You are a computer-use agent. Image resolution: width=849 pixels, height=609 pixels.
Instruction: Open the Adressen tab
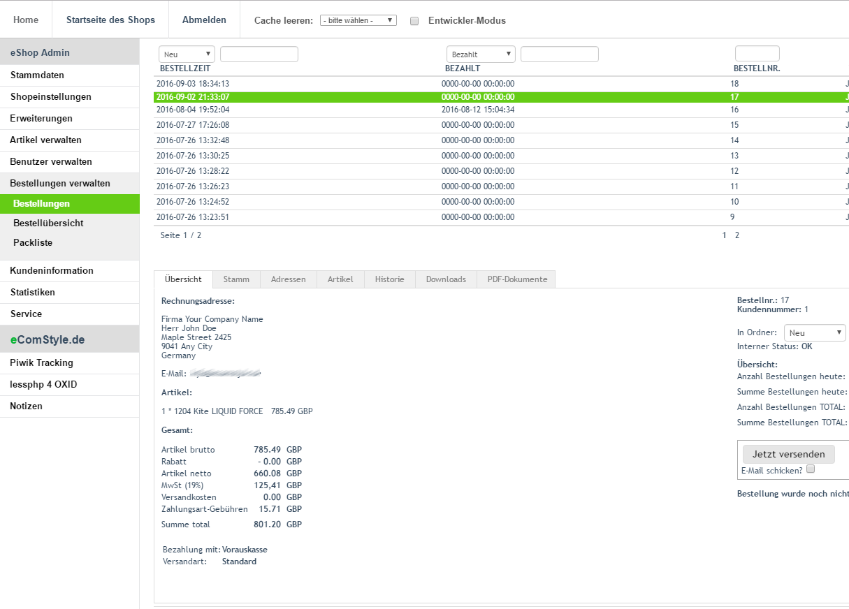[x=289, y=279]
